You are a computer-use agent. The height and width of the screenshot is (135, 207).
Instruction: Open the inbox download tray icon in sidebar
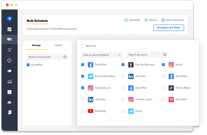pyautogui.click(x=9, y=92)
